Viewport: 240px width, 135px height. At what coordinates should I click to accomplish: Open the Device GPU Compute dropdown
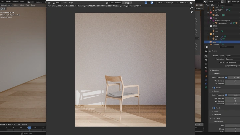pyautogui.click(x=232, y=62)
